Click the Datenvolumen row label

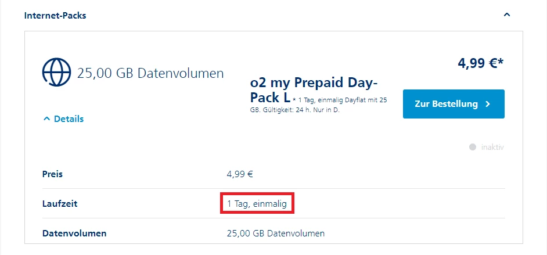click(74, 234)
